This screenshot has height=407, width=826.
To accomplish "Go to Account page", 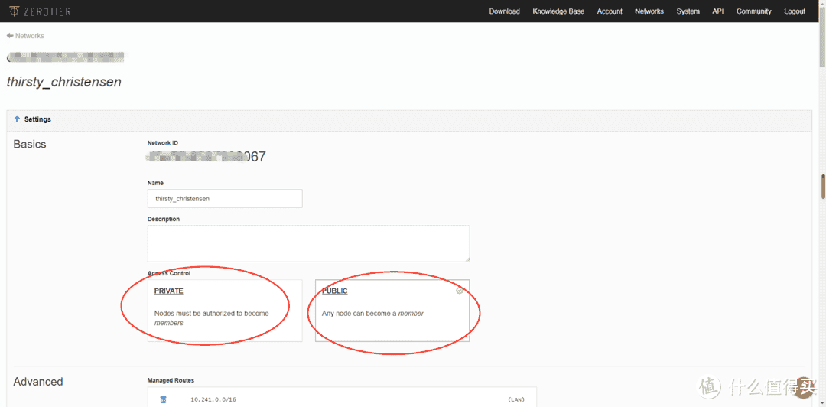I will (x=610, y=11).
